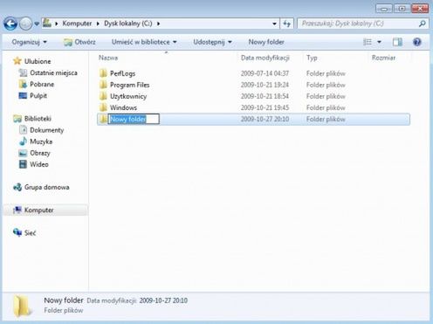Select Dysk lokalny (C:) breadcrumb

pyautogui.click(x=128, y=24)
